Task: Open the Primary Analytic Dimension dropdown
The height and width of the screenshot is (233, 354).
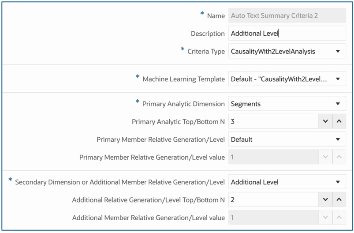Action: 287,104
